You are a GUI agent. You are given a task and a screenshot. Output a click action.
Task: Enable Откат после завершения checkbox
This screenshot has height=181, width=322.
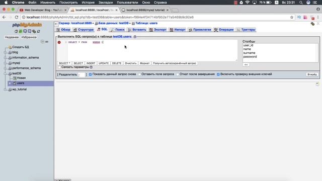178,74
